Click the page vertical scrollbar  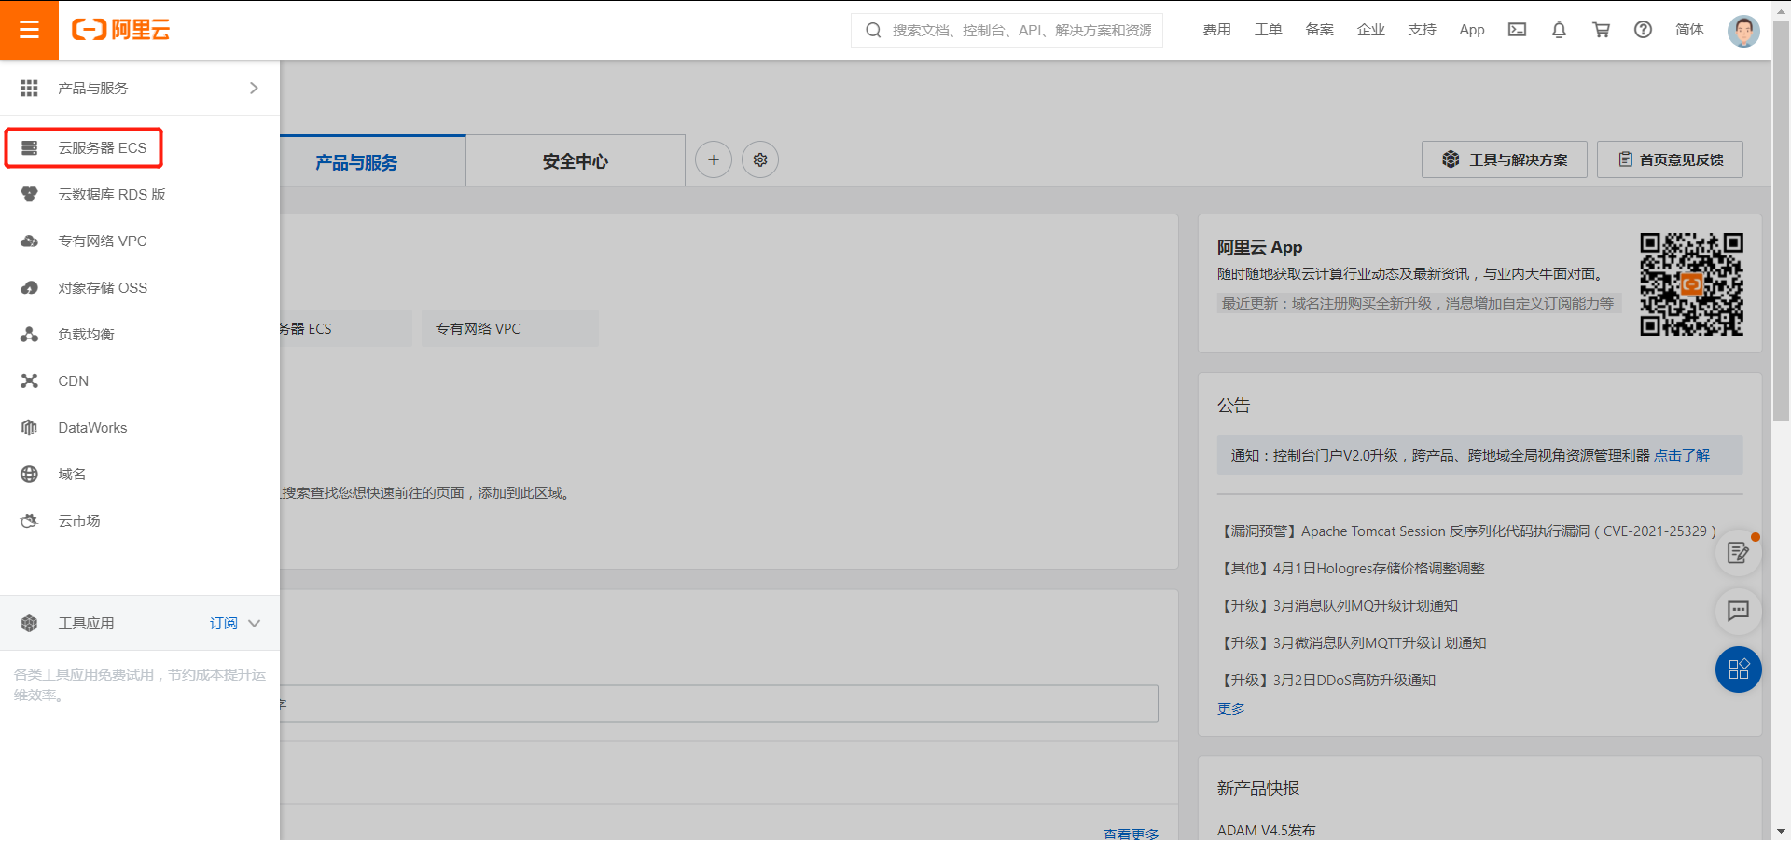tap(1781, 220)
